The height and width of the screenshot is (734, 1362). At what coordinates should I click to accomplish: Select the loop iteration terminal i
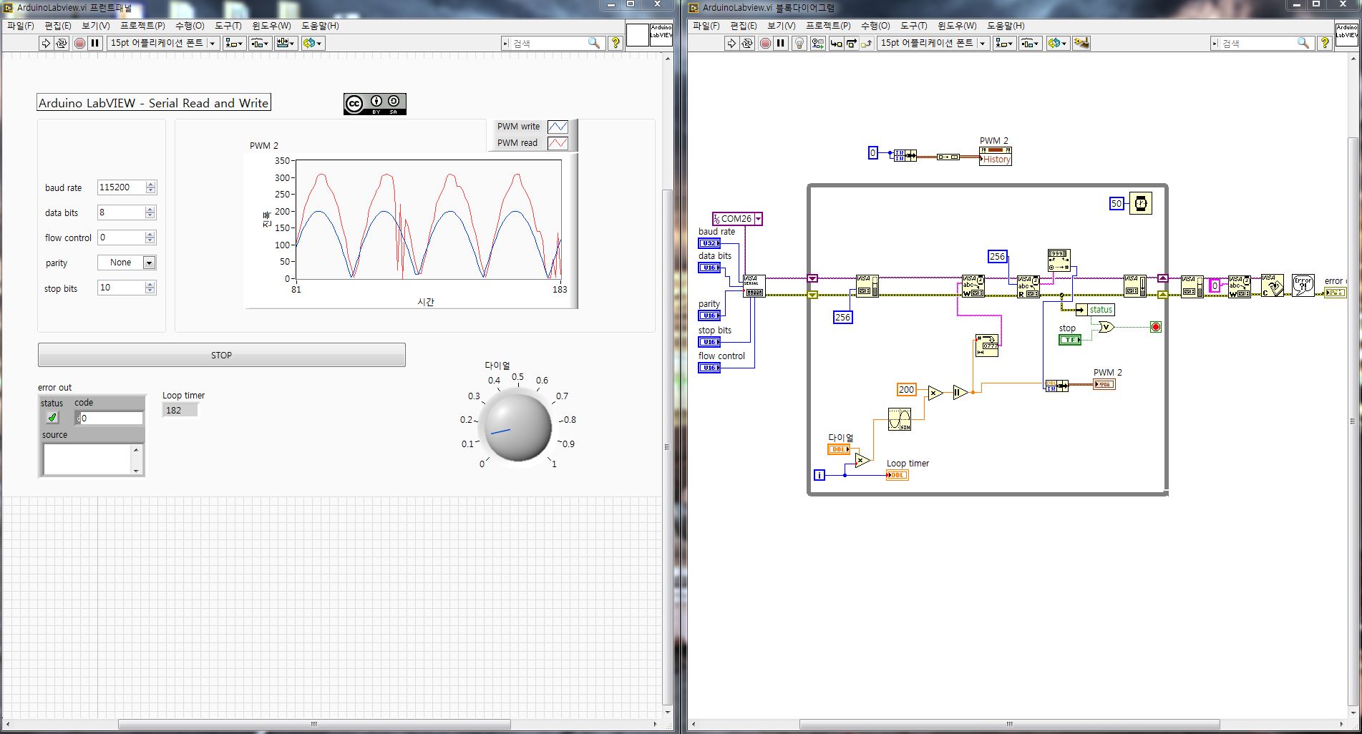click(819, 475)
